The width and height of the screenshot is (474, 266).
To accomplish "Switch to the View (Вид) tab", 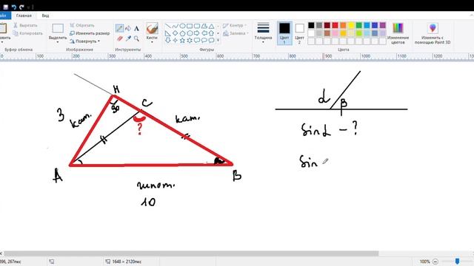I will pyautogui.click(x=45, y=16).
